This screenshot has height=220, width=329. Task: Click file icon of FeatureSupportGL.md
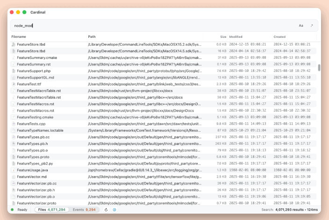click(x=14, y=78)
